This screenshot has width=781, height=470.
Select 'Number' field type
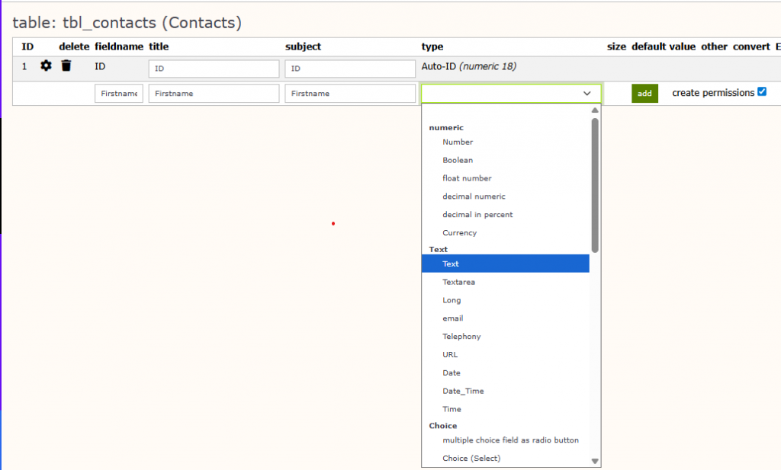tap(458, 142)
